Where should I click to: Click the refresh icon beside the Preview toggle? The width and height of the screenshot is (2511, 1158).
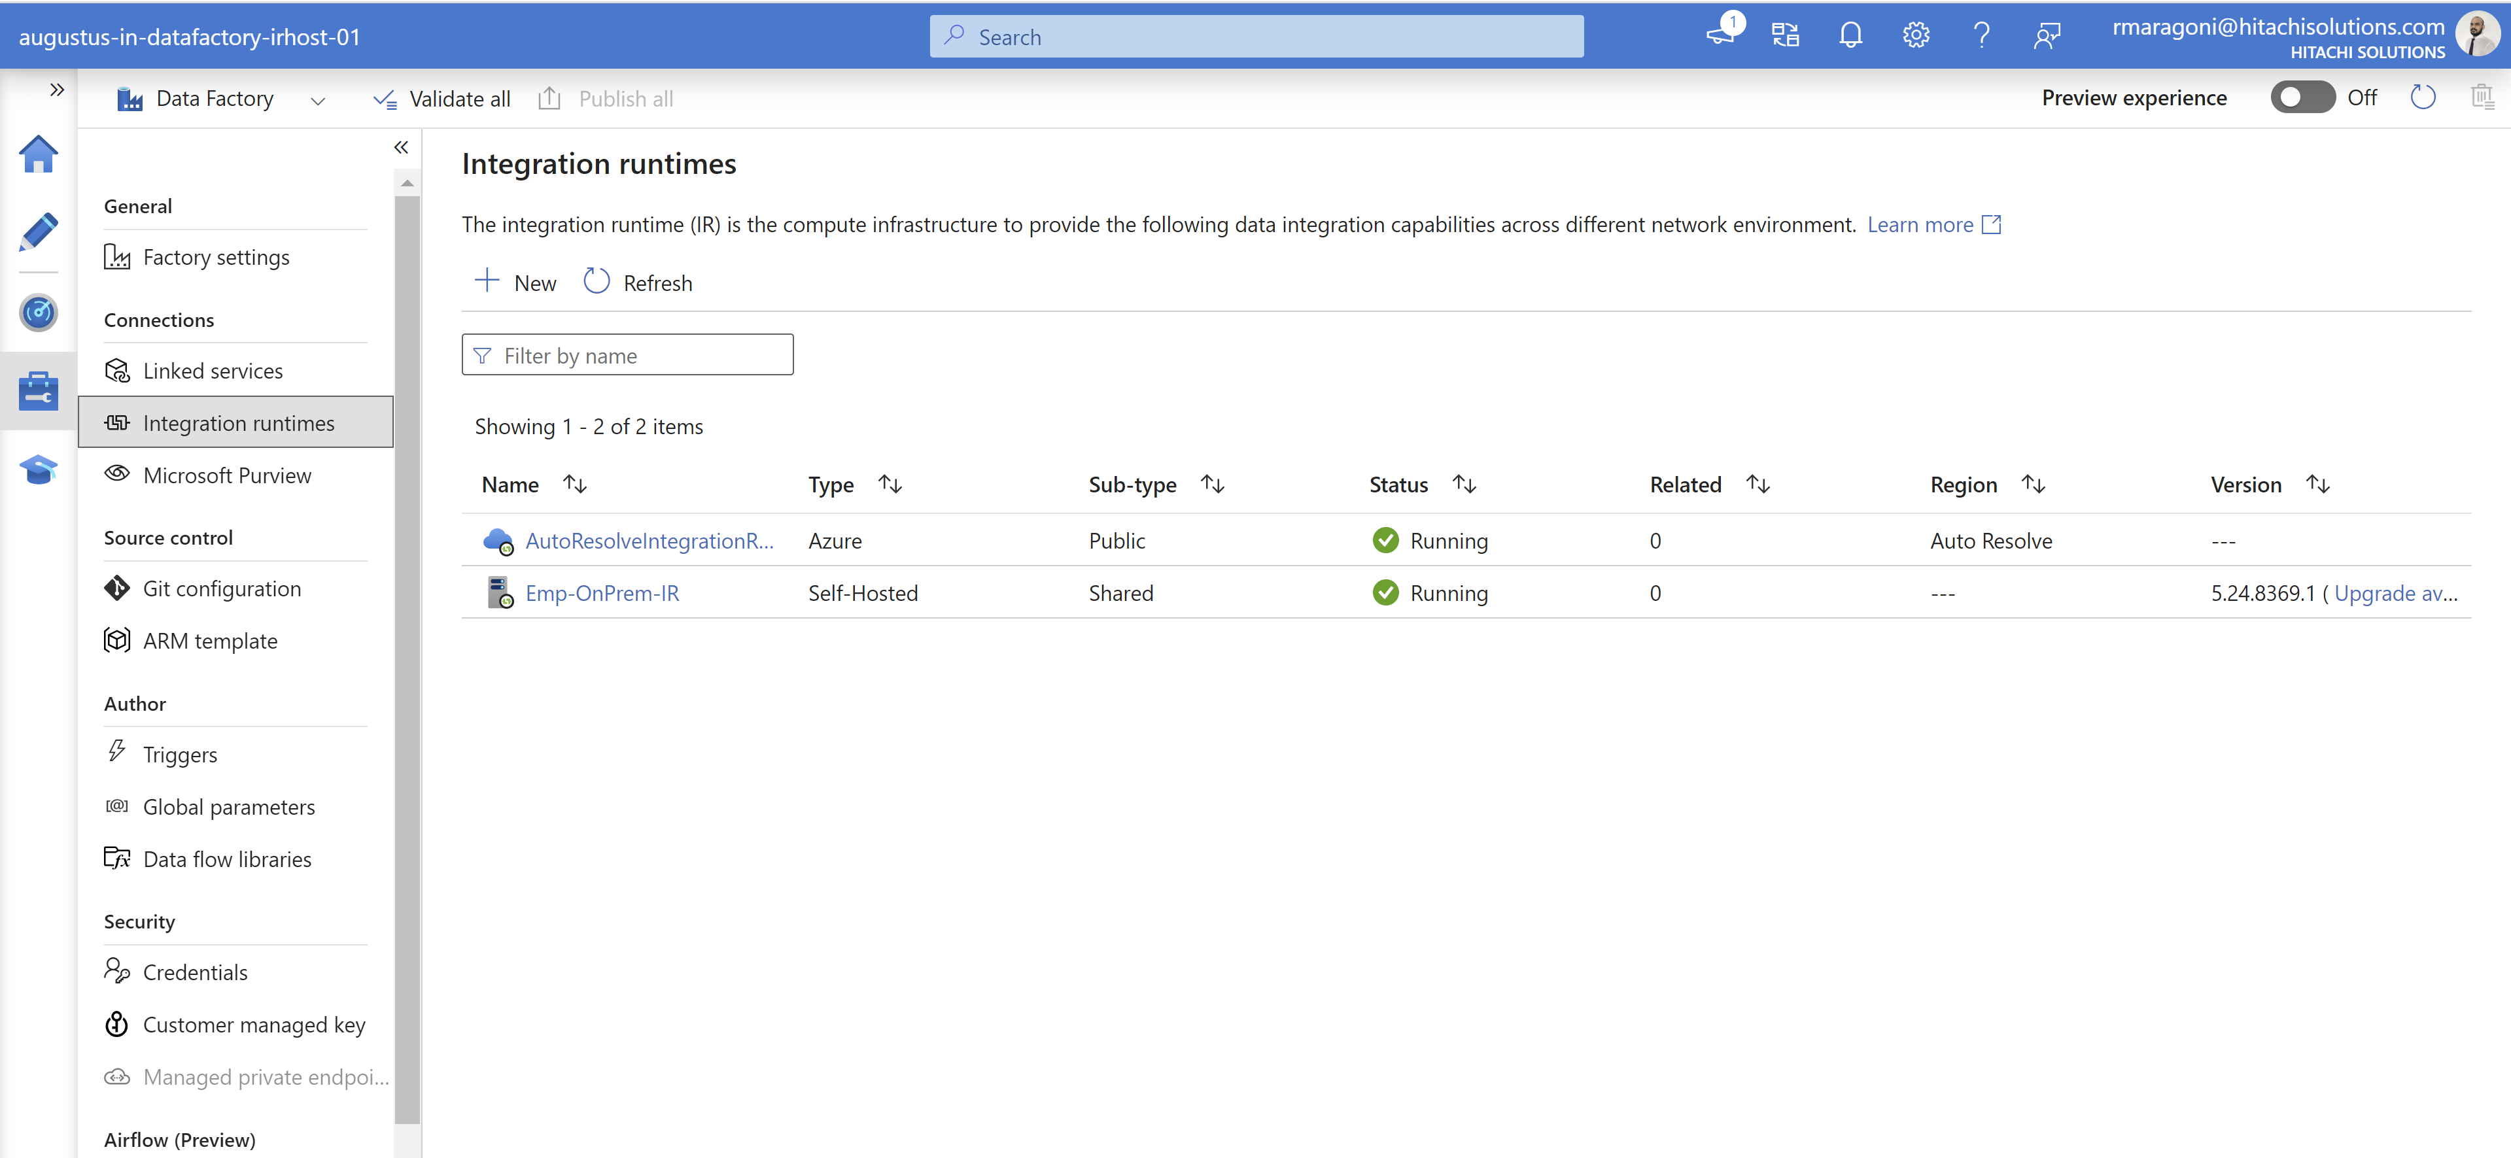(2422, 97)
